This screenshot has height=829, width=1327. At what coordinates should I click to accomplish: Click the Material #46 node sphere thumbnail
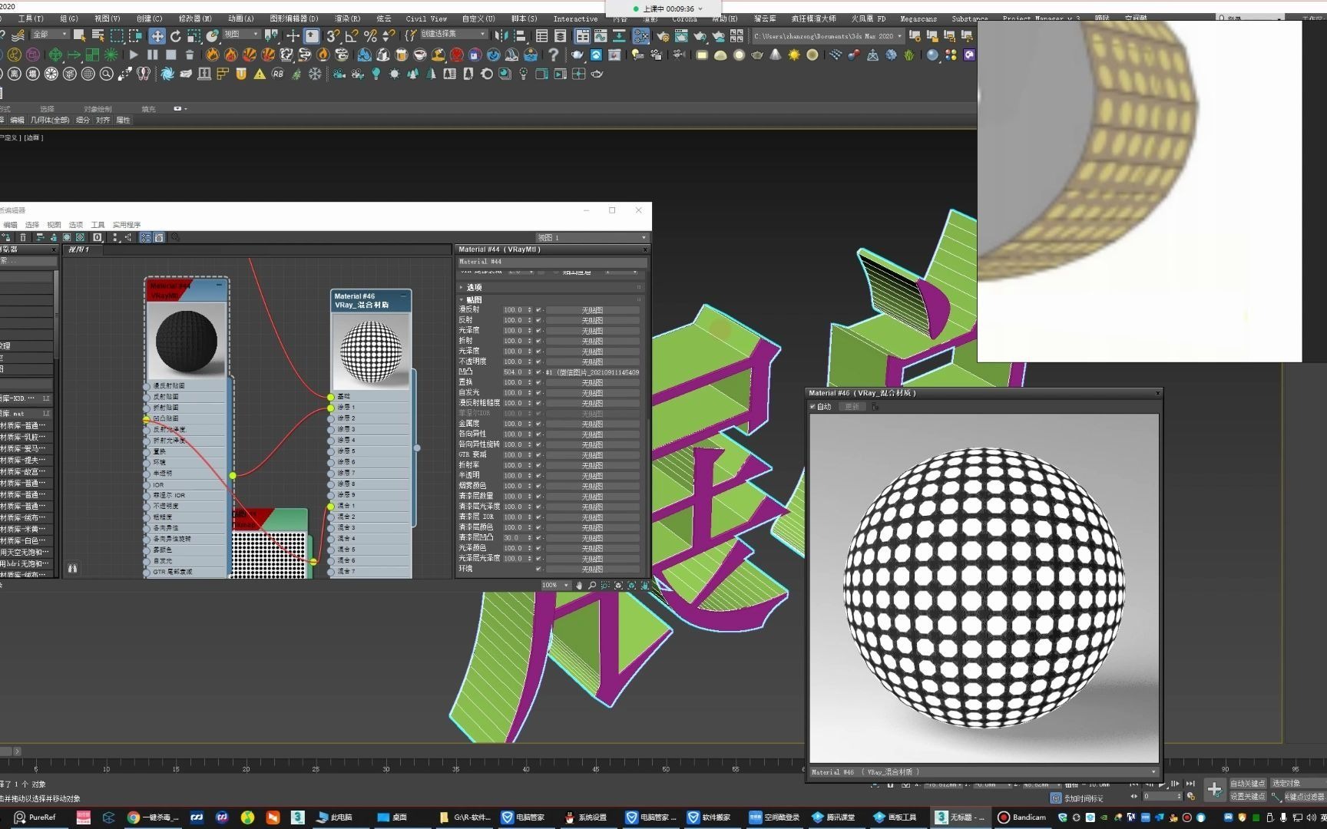coord(371,351)
